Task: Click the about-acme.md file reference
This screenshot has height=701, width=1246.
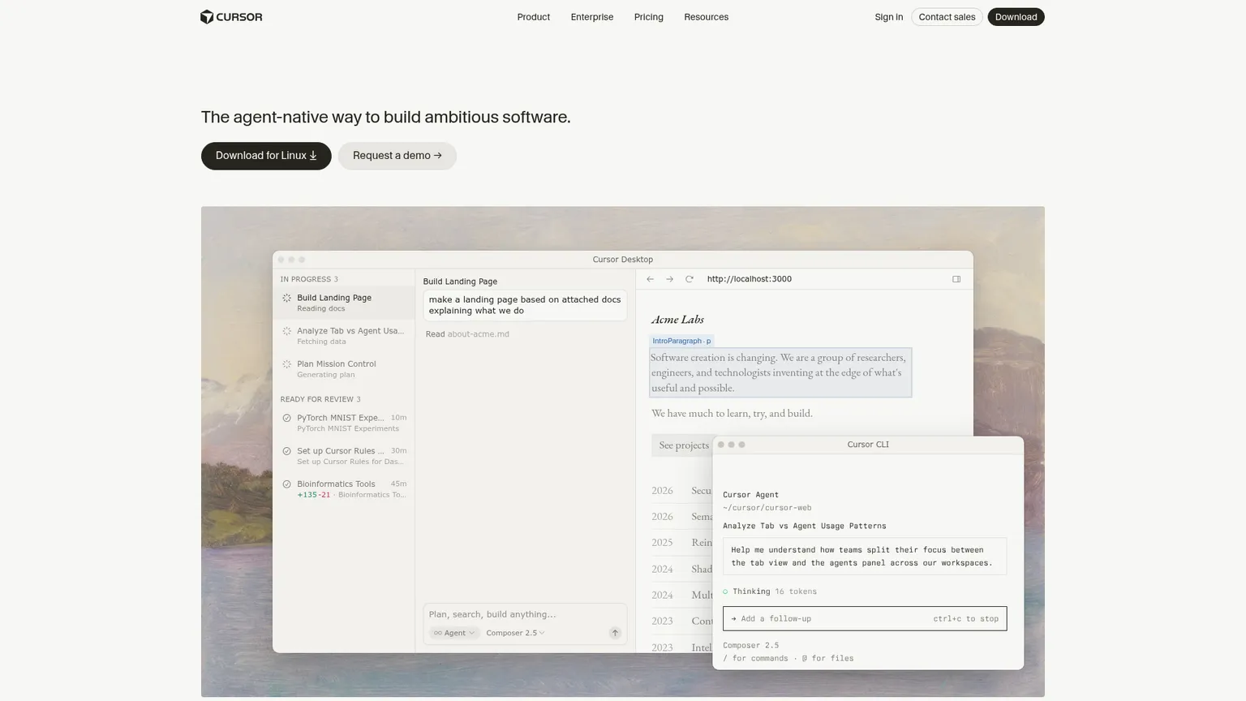Action: pos(479,334)
